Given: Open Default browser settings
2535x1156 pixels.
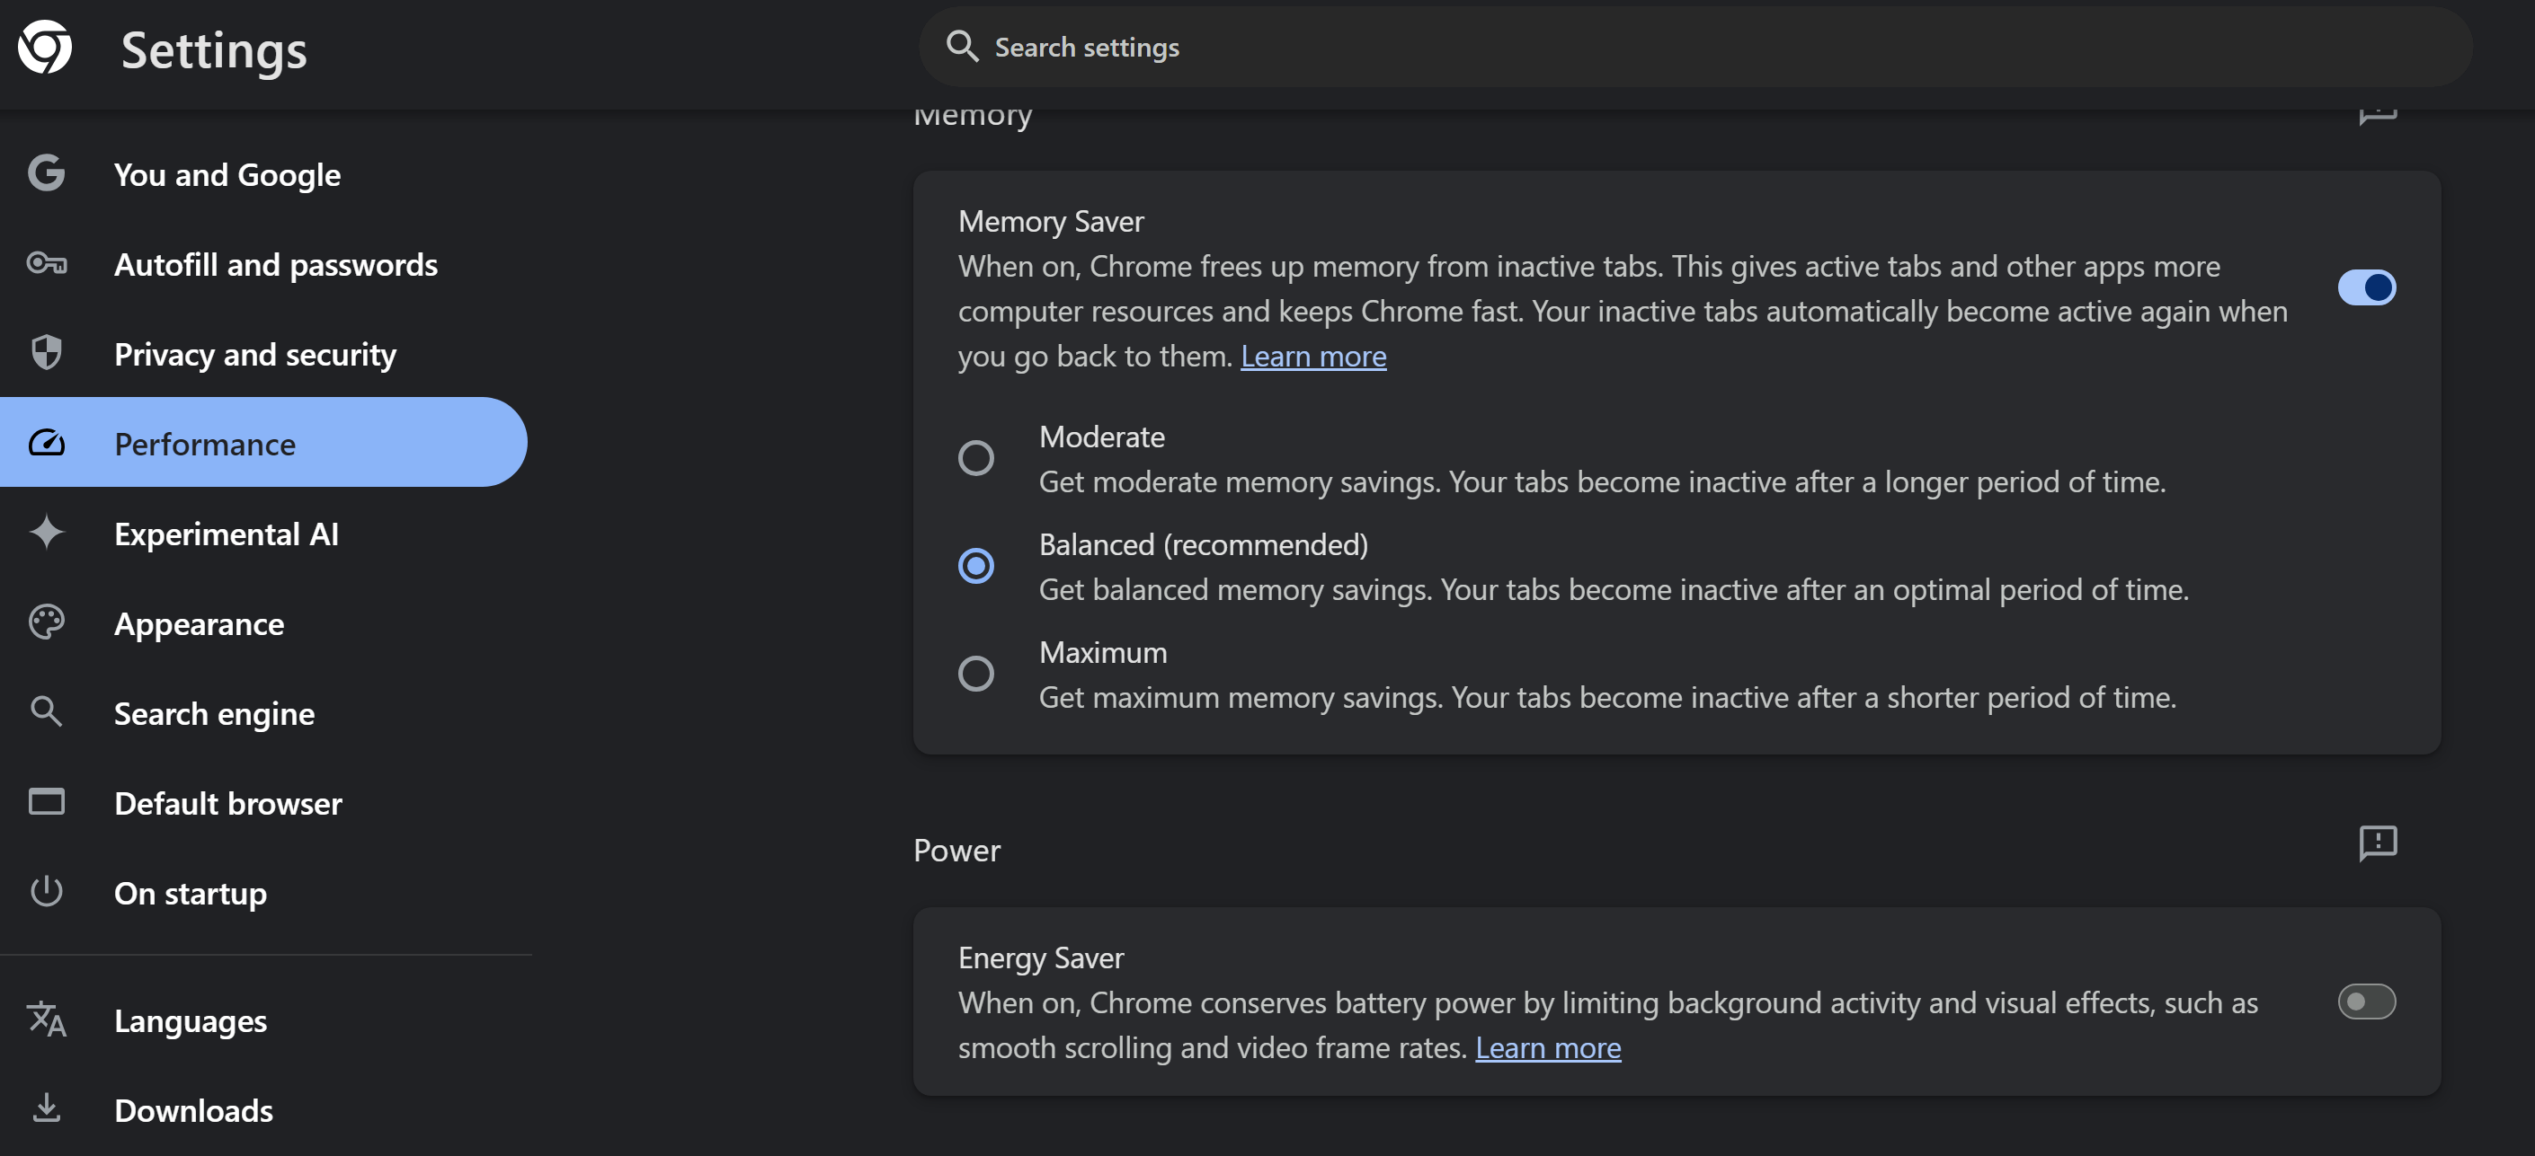Looking at the screenshot, I should [x=227, y=803].
